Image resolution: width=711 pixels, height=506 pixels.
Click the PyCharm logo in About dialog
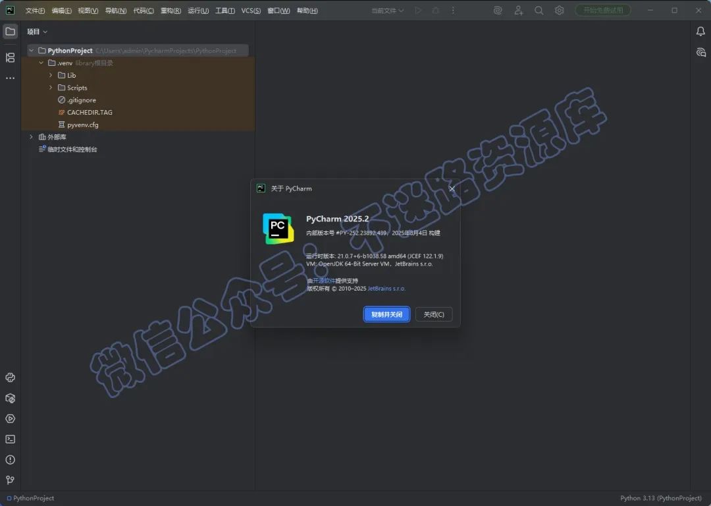(x=278, y=229)
